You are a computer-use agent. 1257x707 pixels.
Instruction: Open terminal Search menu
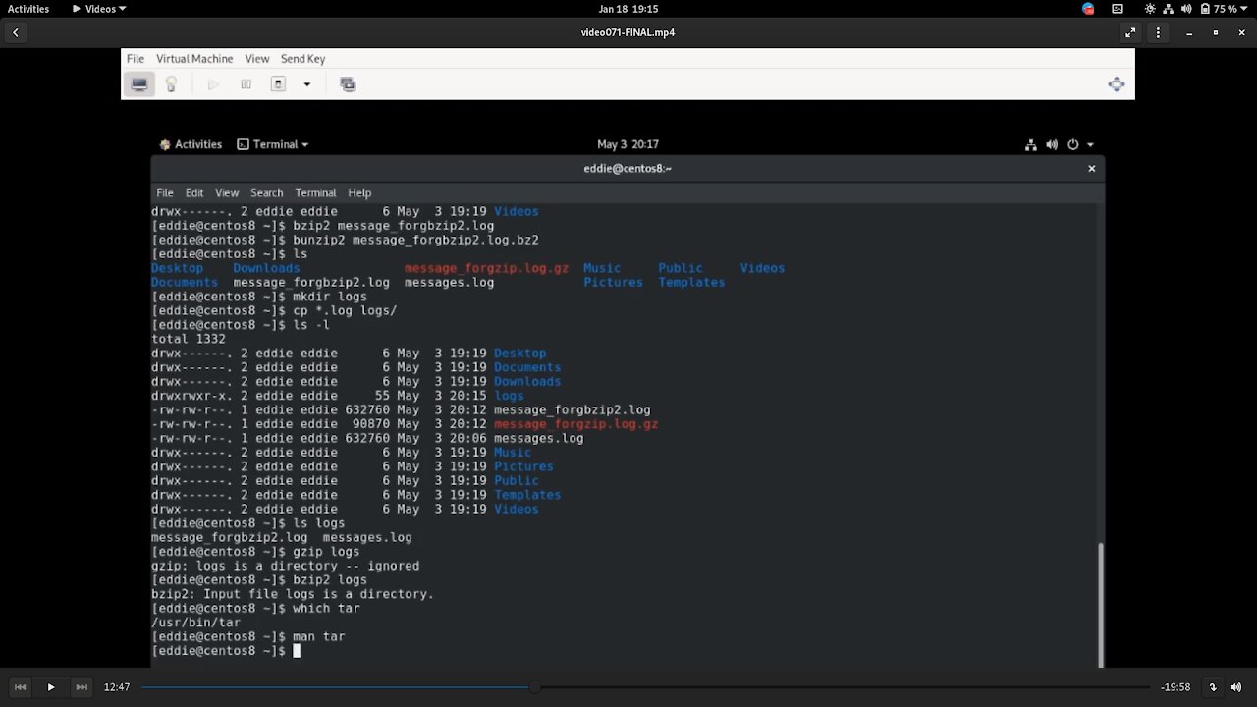(266, 192)
